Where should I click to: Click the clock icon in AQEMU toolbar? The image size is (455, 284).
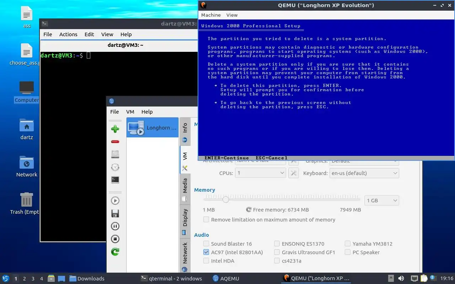click(115, 167)
